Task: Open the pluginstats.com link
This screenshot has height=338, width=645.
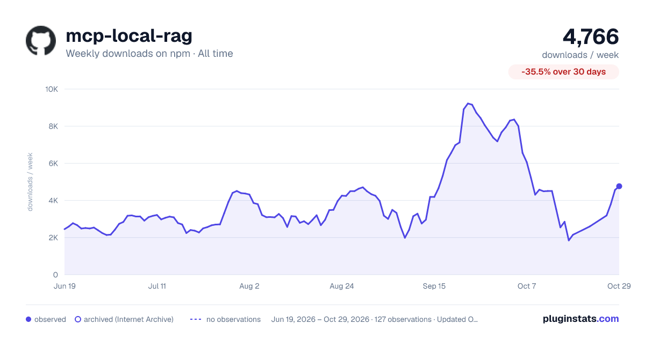Action: (x=580, y=319)
